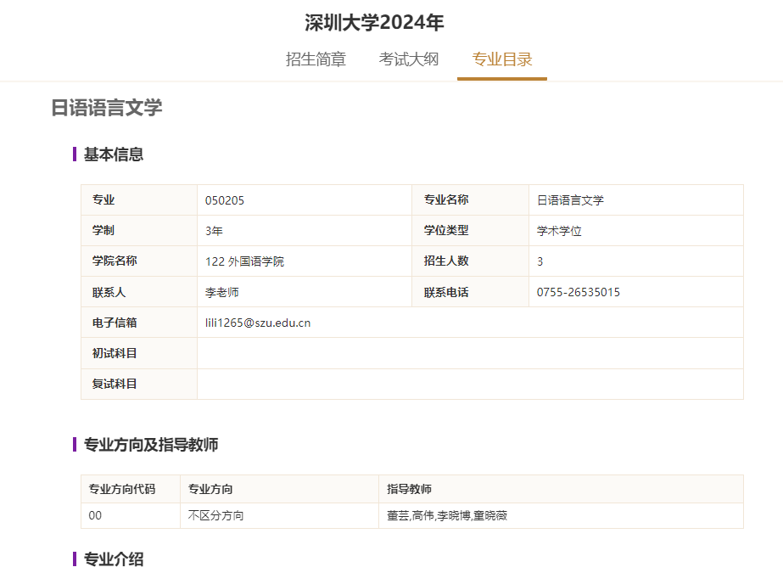Click the 专业名称 value 日语语言文学
Screen dimensions: 783x584
coord(570,200)
